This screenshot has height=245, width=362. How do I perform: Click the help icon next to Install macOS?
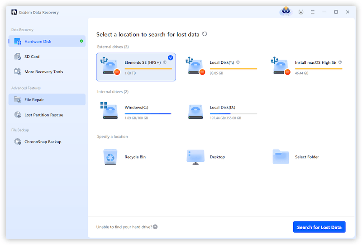340,62
